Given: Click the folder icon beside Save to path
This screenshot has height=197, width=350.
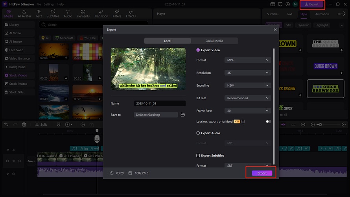Looking at the screenshot, I should coord(182,115).
